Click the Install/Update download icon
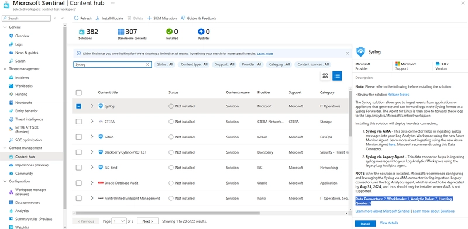 click(x=98, y=18)
